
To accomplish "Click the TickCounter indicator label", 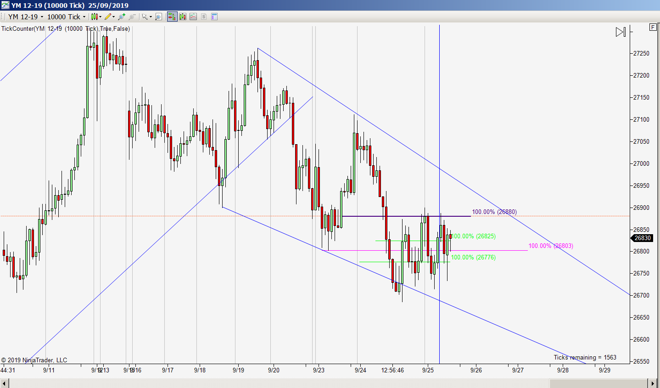I will click(66, 28).
